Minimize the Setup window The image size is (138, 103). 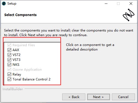[x=106, y=4]
